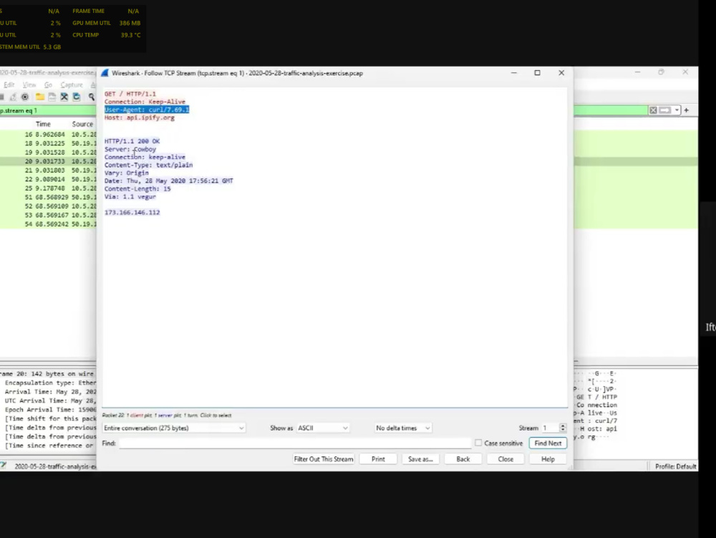Select packet 54 row at time 68.569242
Image resolution: width=716 pixels, height=538 pixels.
[48, 224]
